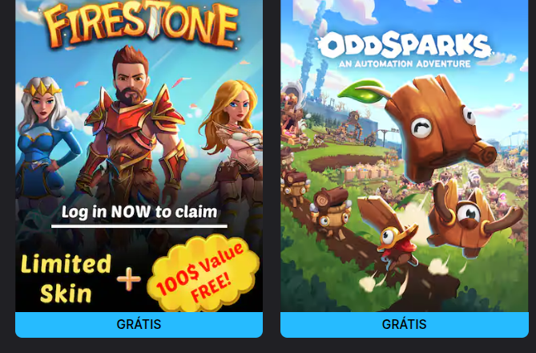This screenshot has height=353, width=536.
Task: Click the Firestone title logo
Action: (141, 25)
